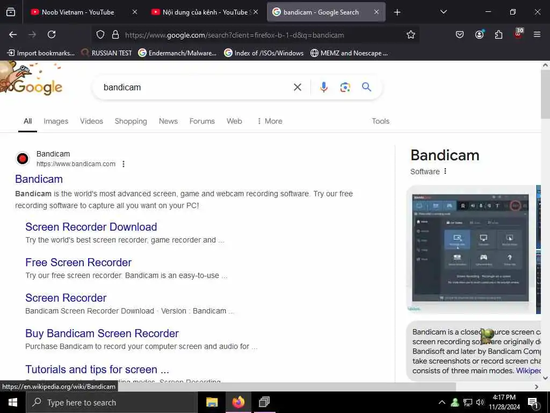The image size is (550, 413).
Task: Click the Bandicam software screenshot thumbnail
Action: click(471, 248)
